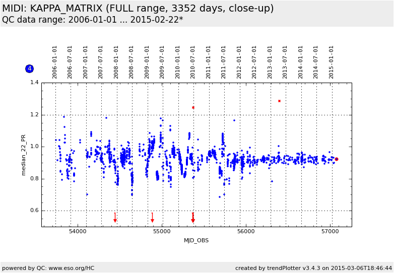Click the 55000 x-axis tick label
Image resolution: width=394 pixels, height=273 pixels.
tap(162, 231)
